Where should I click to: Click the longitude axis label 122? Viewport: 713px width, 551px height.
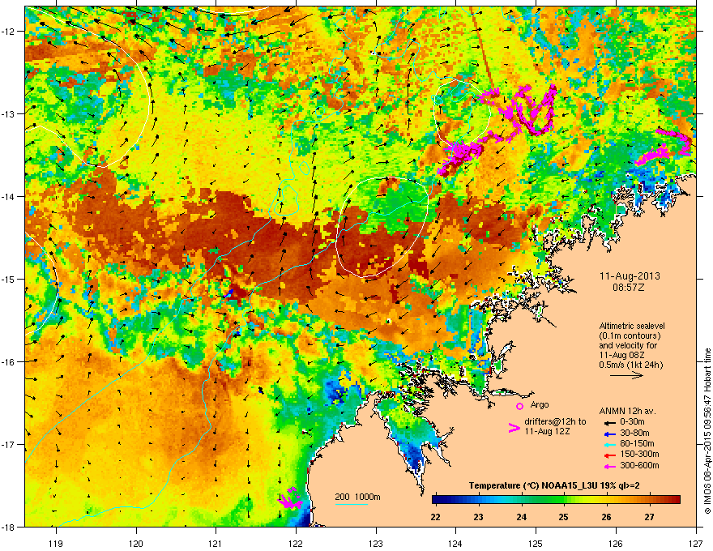click(x=296, y=544)
